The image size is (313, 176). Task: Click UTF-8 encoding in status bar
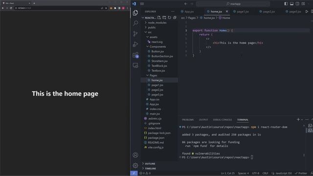click(x=255, y=173)
